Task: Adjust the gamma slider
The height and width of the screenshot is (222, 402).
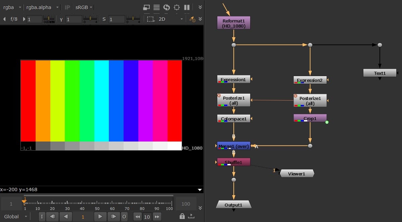Action: coord(90,19)
